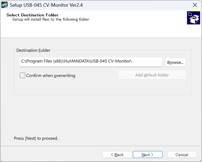Viewport: 202px width, 162px height.
Task: Click the right chevron on the Next button
Action: coord(152,155)
